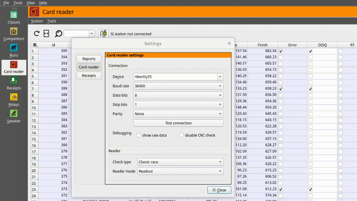The image size is (357, 201).
Task: Uncheck the DISQ checkbox in row 7
Action: pos(310,89)
